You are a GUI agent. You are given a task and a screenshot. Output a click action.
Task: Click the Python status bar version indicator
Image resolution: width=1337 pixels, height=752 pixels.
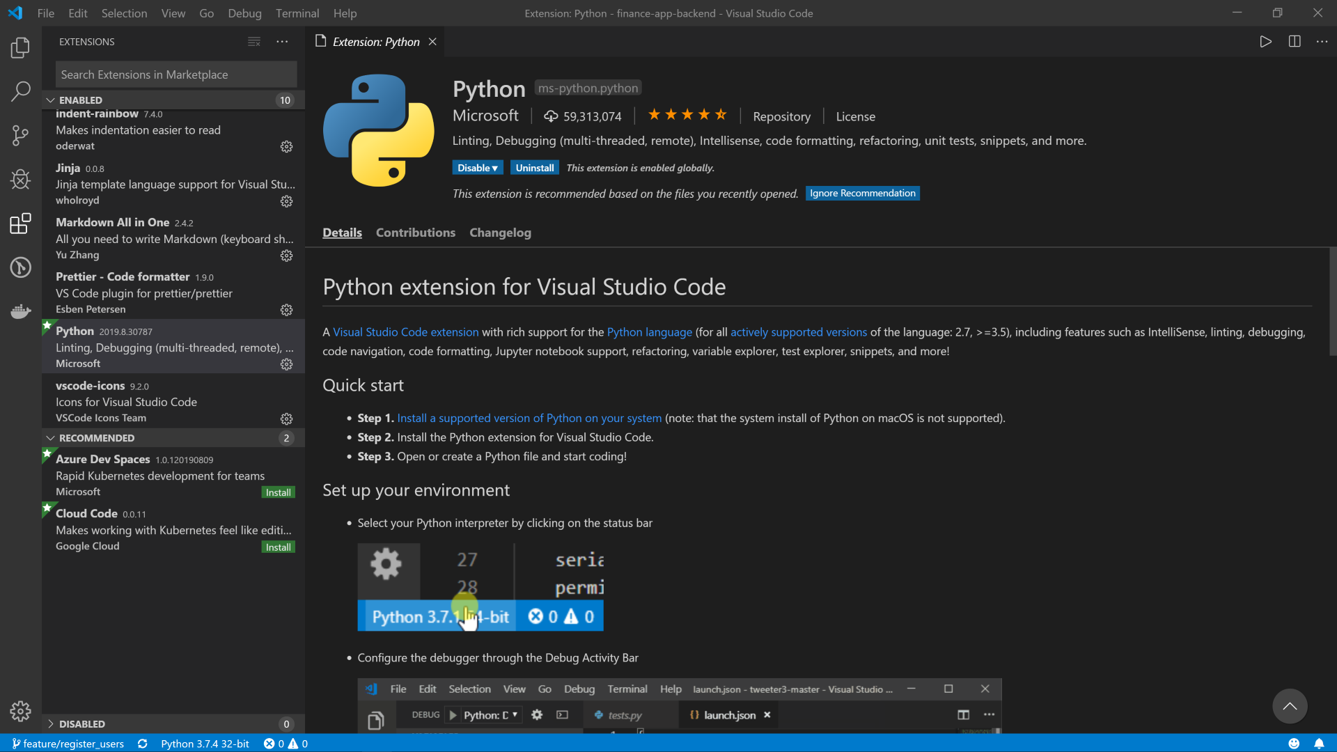pos(204,744)
